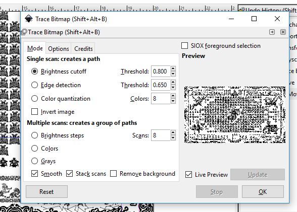Click the Brightness cutoff threshold field
The image size is (297, 212).
click(161, 72)
